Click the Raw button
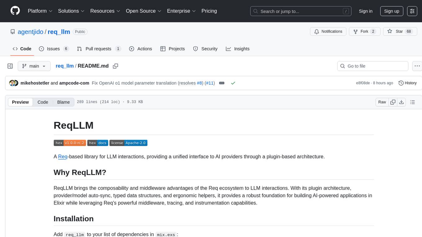Viewport: 422px width, 237px height. (x=382, y=102)
